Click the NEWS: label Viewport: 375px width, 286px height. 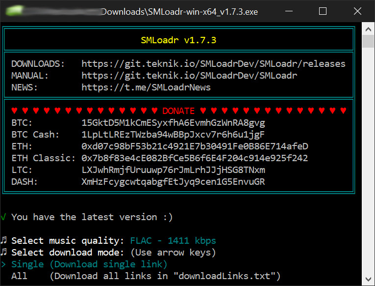[25, 87]
